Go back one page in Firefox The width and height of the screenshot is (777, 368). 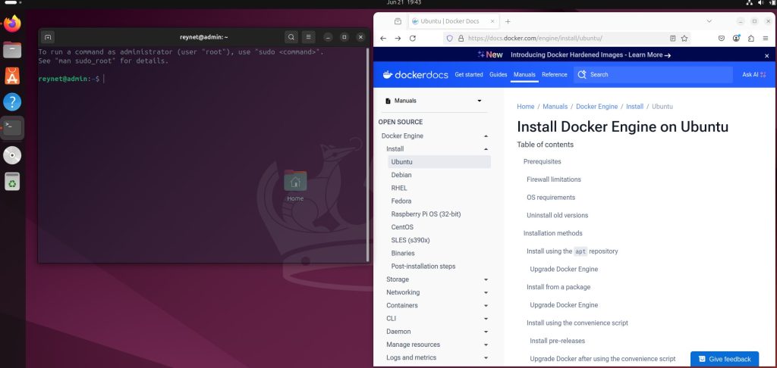(383, 38)
